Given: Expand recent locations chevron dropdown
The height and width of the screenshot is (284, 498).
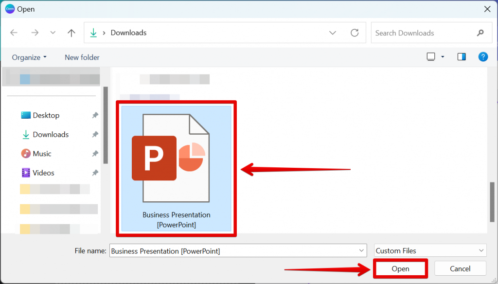Looking at the screenshot, I should pyautogui.click(x=53, y=33).
